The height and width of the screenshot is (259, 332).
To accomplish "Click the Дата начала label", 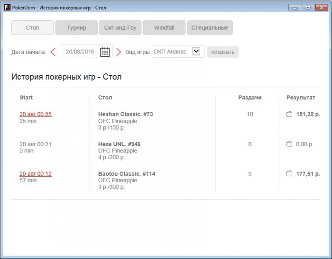I will 29,52.
